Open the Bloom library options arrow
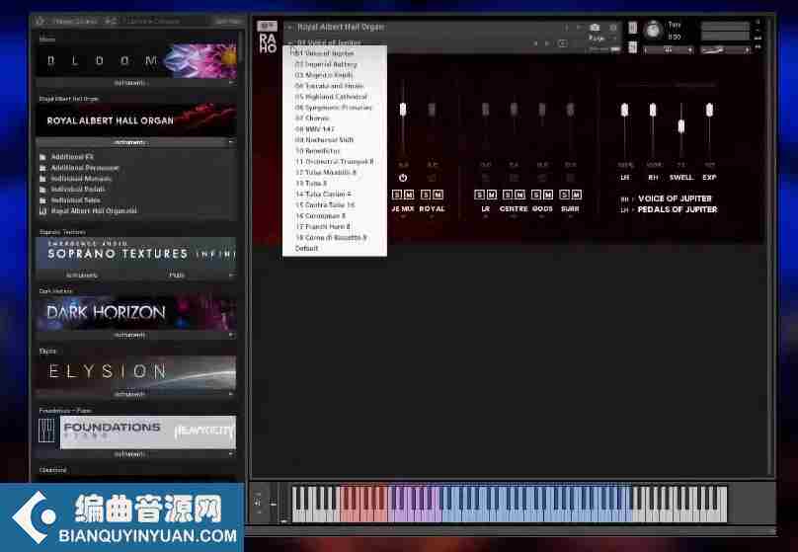 [231, 82]
